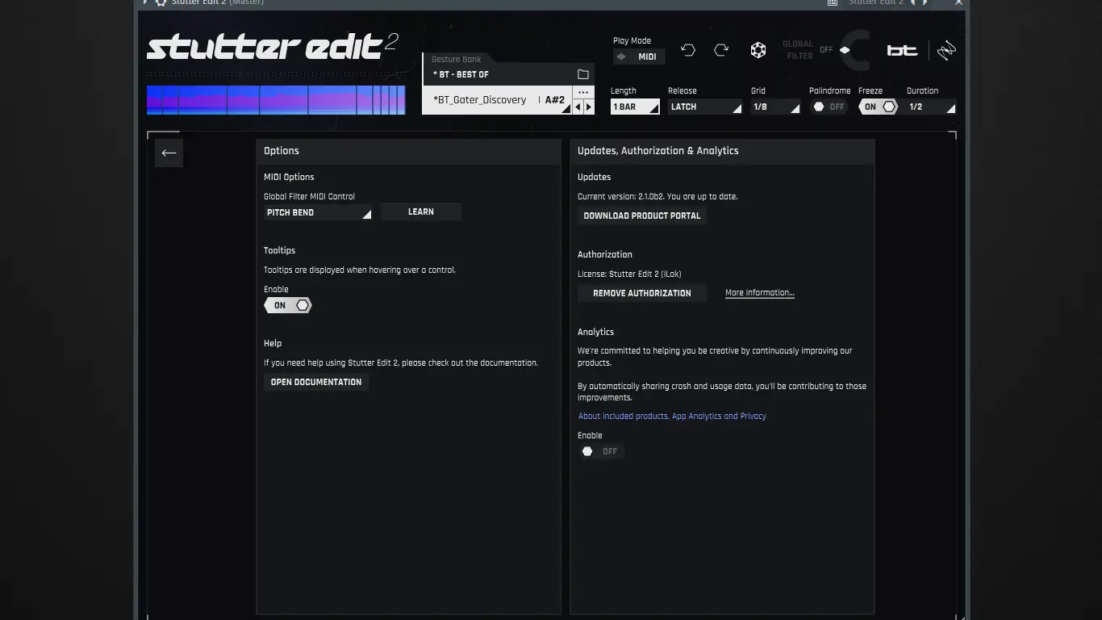This screenshot has width=1102, height=620.
Task: Undo the last change
Action: pos(688,50)
